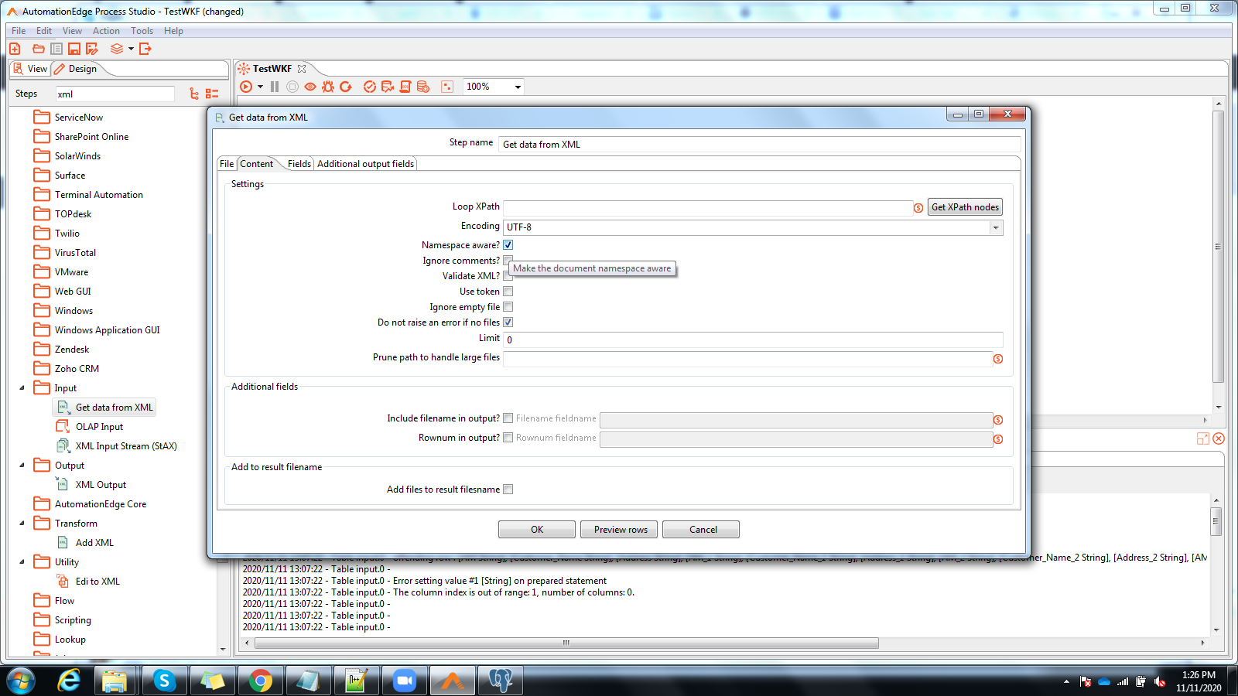Stop the workflow execution
1238x696 pixels.
292,87
